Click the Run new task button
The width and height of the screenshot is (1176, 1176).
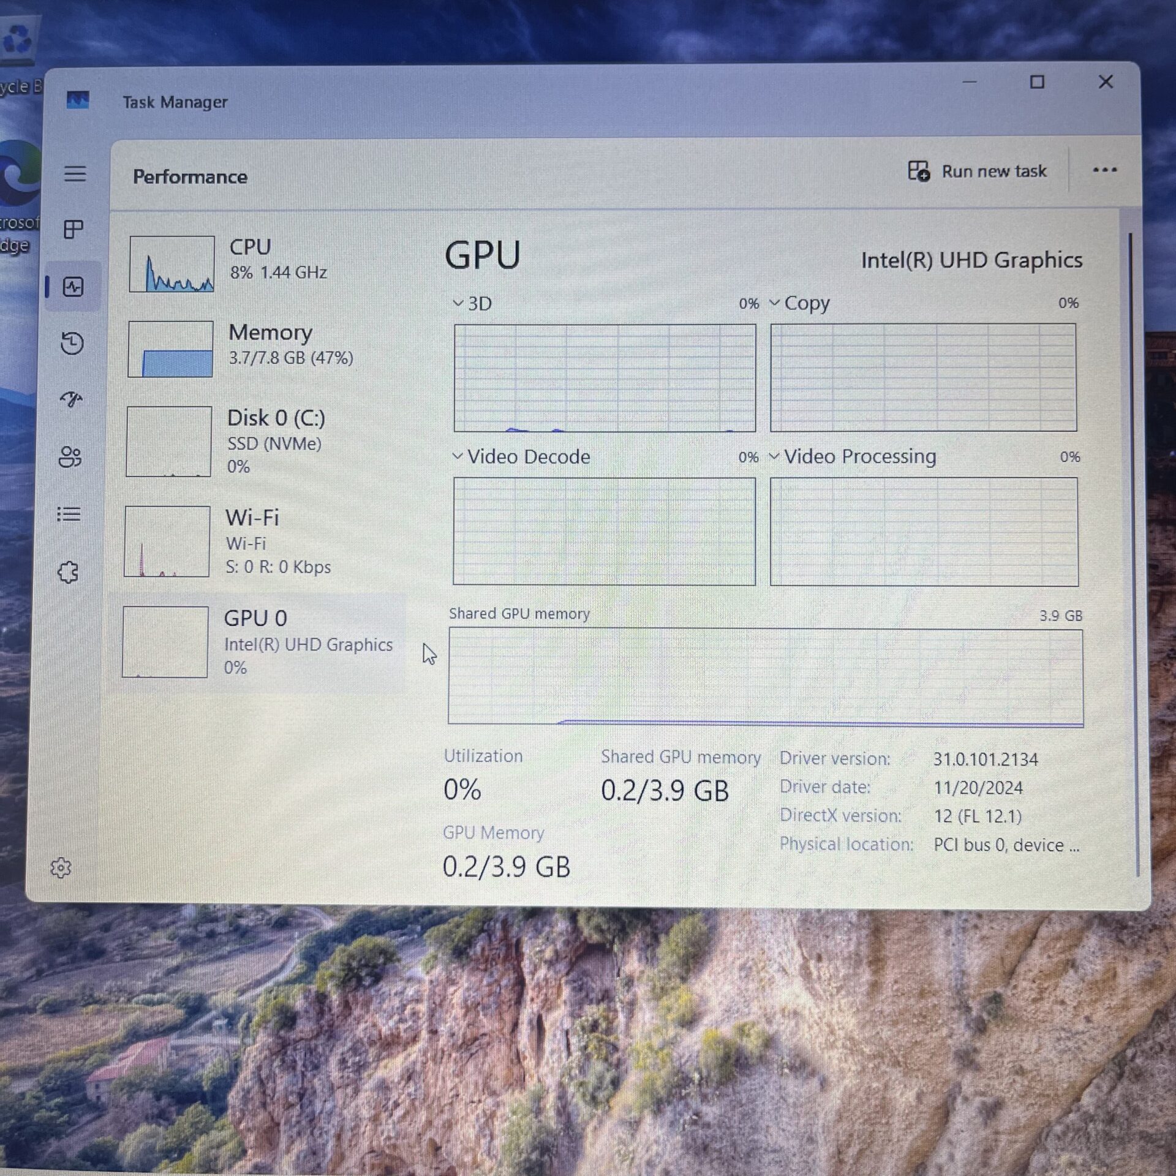click(977, 171)
